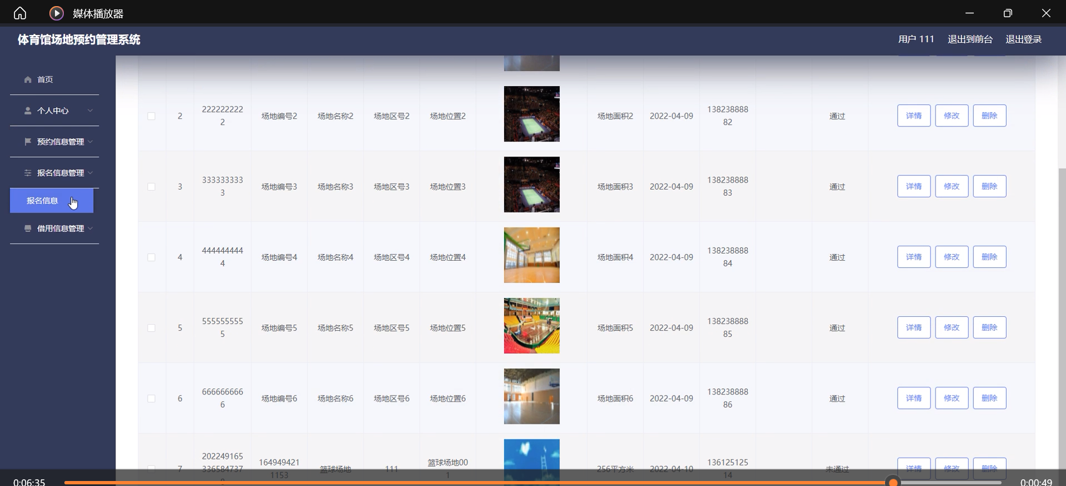Click the 场地名称3 cell

pyautogui.click(x=335, y=186)
